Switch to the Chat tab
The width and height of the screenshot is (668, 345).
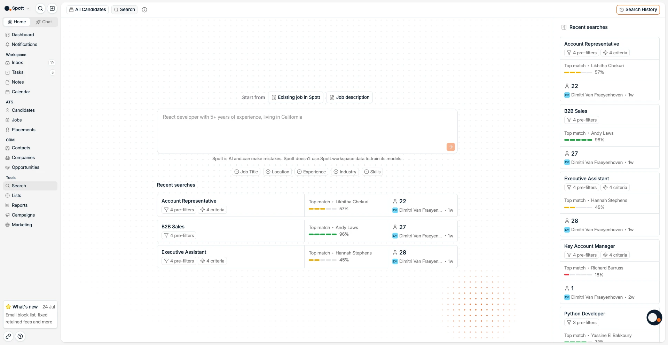coord(44,22)
